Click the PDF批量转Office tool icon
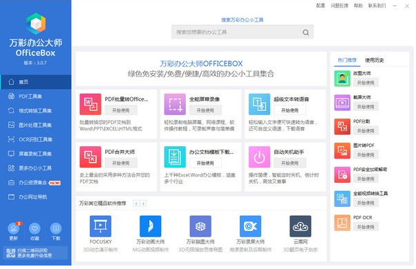Screen dimensions: 416x269 pyautogui.click(x=91, y=104)
